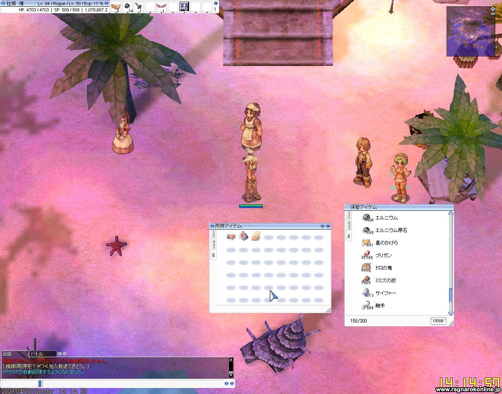
Task: Click the 158/300 storage count
Action: (358, 321)
